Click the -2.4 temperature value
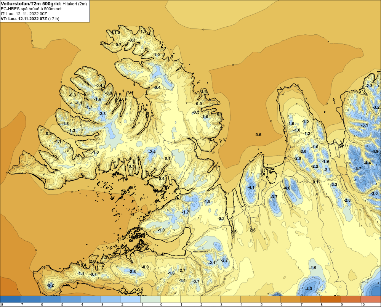This screenshot has height=307, width=381. (x=152, y=152)
